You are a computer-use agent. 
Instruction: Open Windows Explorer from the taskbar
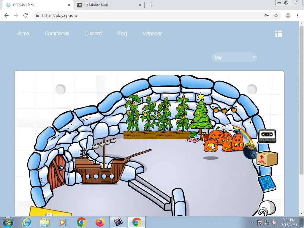click(x=45, y=222)
